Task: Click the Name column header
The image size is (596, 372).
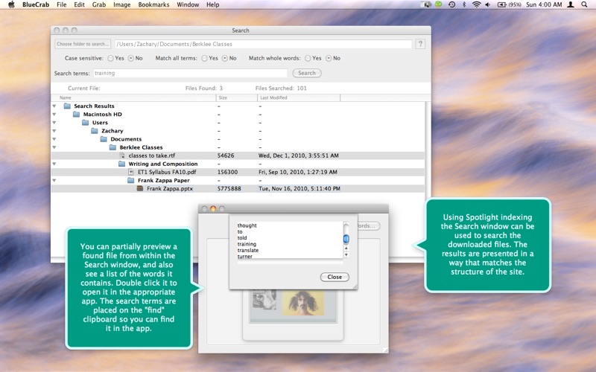Action: pyautogui.click(x=133, y=97)
